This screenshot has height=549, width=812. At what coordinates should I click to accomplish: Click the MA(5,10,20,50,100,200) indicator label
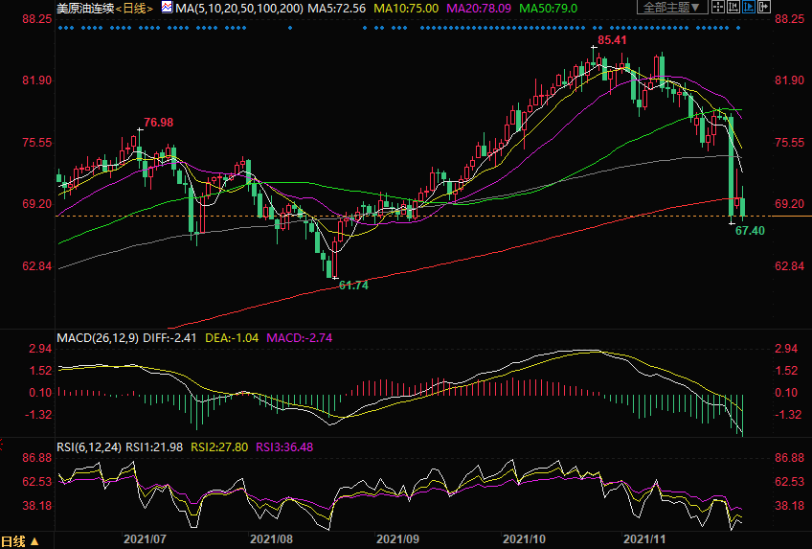coord(238,8)
